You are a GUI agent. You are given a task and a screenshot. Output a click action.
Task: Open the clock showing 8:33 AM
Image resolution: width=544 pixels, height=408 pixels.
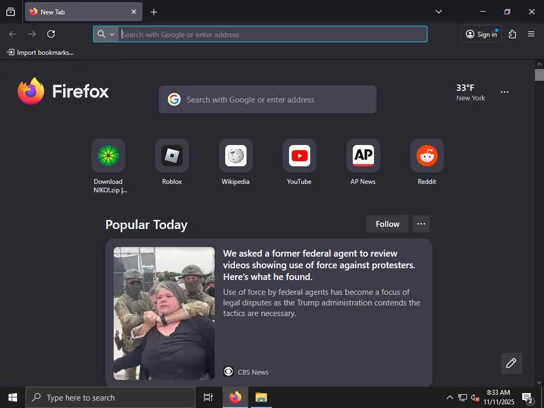tap(498, 397)
